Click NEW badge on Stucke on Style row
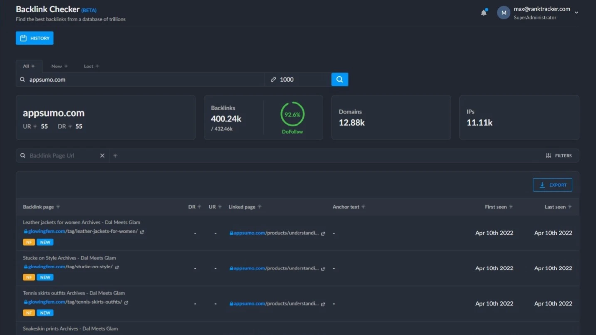Viewport: 596px width, 335px height. coord(45,277)
